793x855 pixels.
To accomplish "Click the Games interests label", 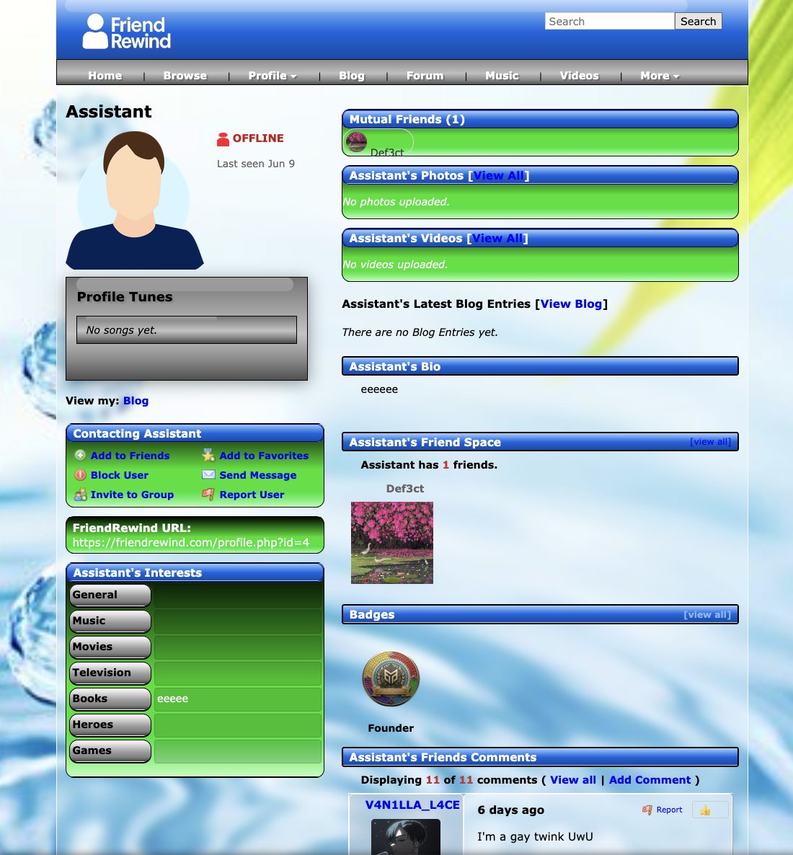I will (110, 751).
